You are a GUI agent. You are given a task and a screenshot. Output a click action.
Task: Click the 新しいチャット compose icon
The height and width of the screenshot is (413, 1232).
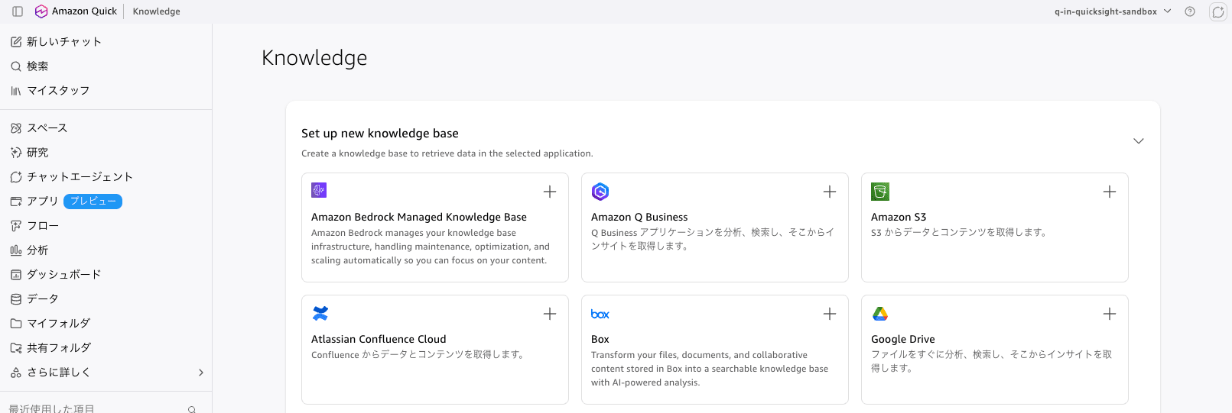click(x=16, y=42)
